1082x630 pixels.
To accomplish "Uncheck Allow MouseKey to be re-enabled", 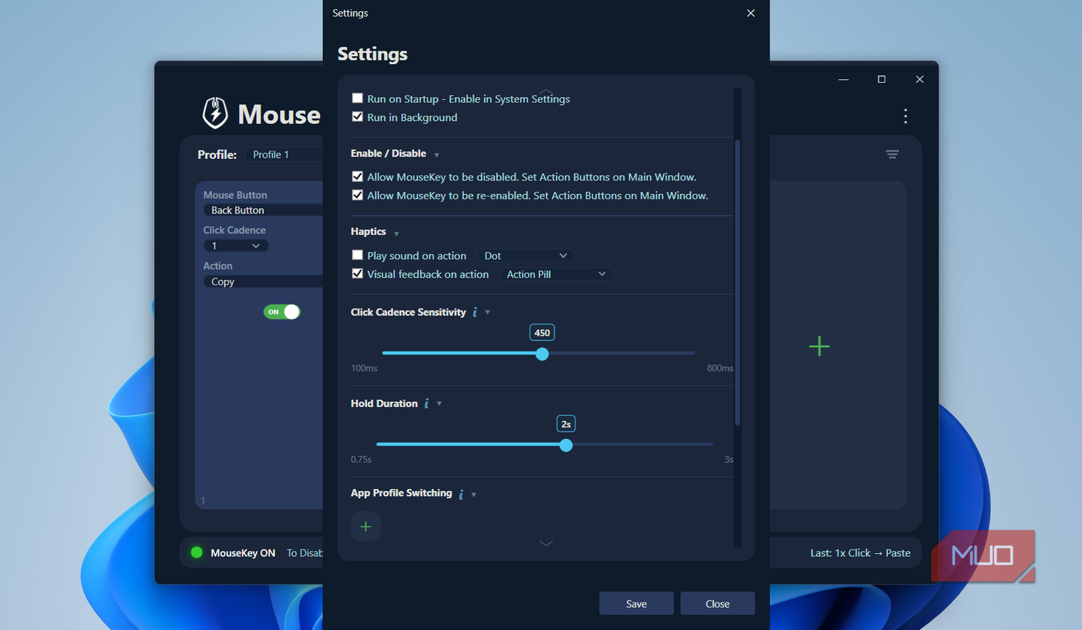I will [357, 195].
